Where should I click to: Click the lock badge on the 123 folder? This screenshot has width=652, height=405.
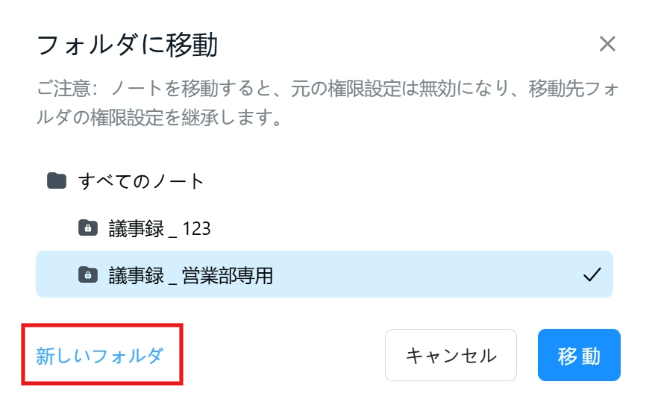(88, 229)
